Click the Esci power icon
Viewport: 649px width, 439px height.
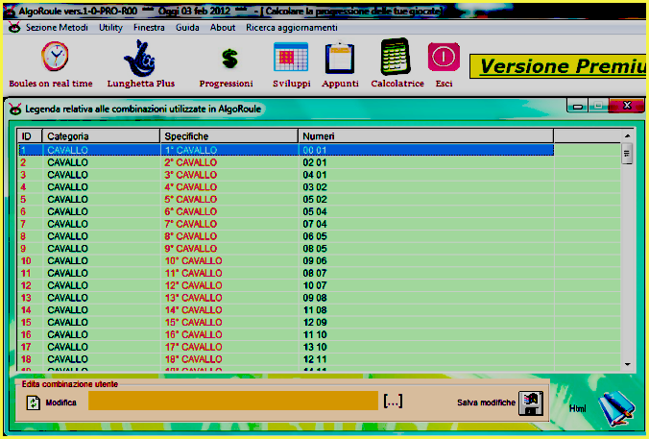pos(444,57)
